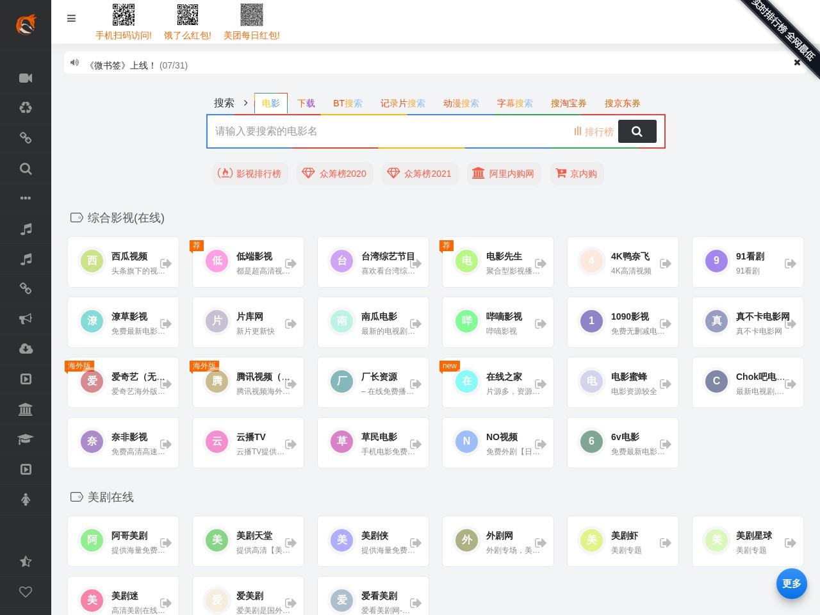Open the 电影蜜蜂 site card
Image resolution: width=820 pixels, height=615 pixels.
coord(623,382)
